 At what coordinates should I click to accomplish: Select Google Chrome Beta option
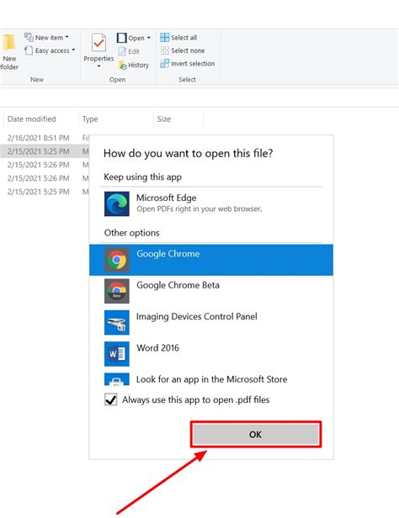[x=211, y=291]
